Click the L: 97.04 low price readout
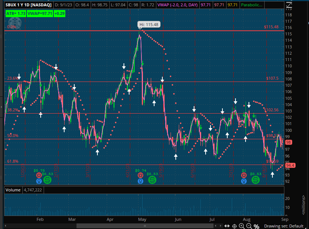This screenshot has height=229, width=309. [x=118, y=5]
